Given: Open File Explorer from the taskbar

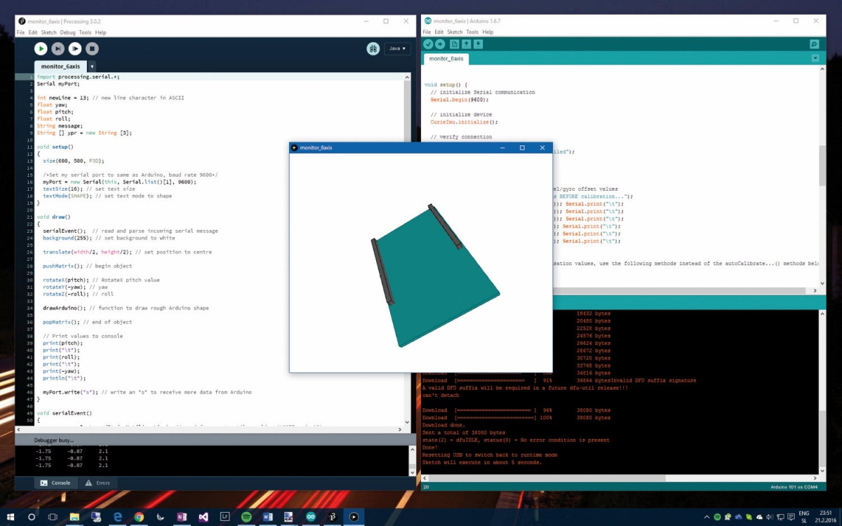Looking at the screenshot, I should pos(74,517).
